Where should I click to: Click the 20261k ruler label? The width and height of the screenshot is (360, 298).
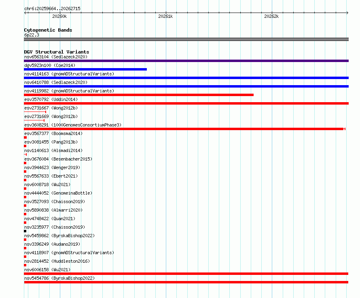tap(165, 16)
